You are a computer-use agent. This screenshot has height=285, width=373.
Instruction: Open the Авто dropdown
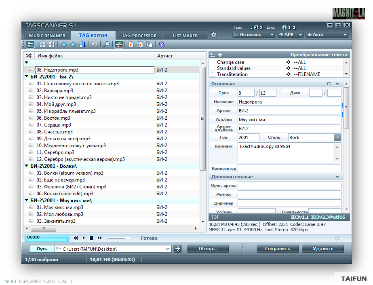327,35
